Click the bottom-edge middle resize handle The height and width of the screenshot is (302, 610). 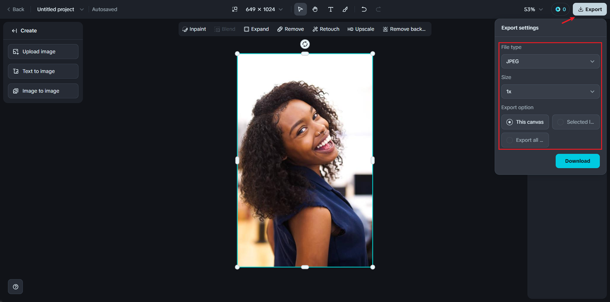[305, 267]
